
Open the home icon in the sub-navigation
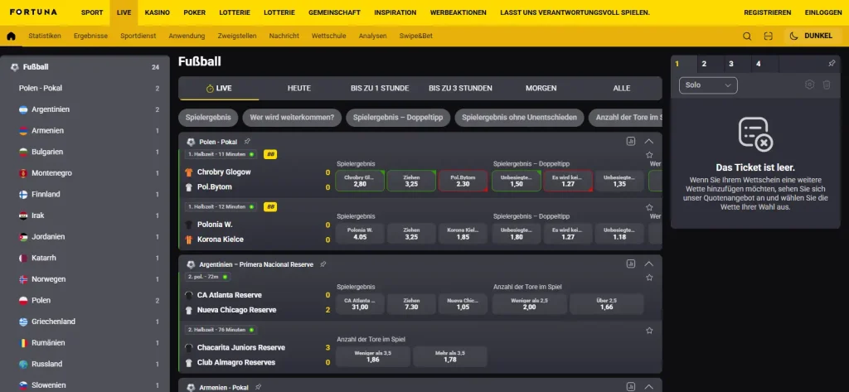(x=11, y=36)
